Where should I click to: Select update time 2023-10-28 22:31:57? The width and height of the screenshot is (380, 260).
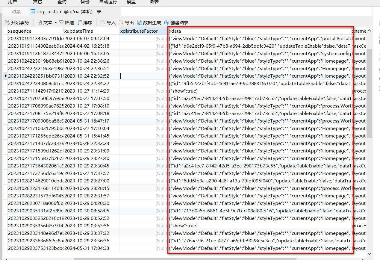pyautogui.click(x=91, y=196)
